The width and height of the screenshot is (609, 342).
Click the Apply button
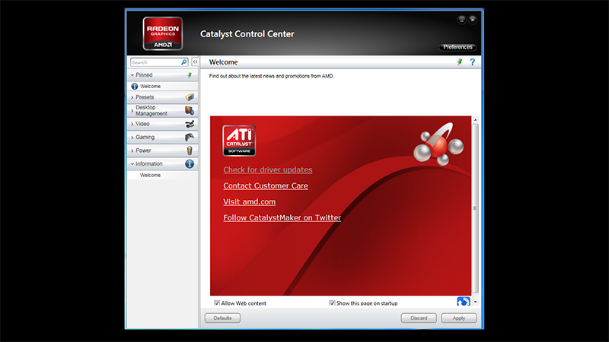pos(459,318)
